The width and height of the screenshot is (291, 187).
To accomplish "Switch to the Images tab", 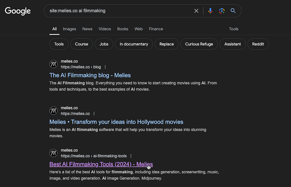I will pos(69,29).
